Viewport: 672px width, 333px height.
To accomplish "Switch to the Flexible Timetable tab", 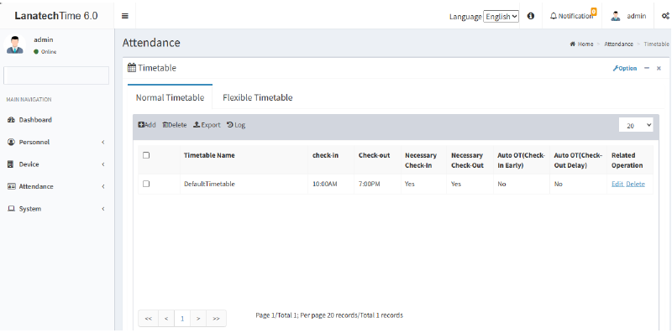I will coord(258,97).
